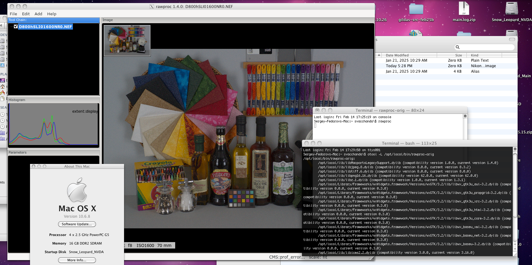Toggle the Finder toolbar with the pill button
The image size is (532, 265).
point(512,39)
